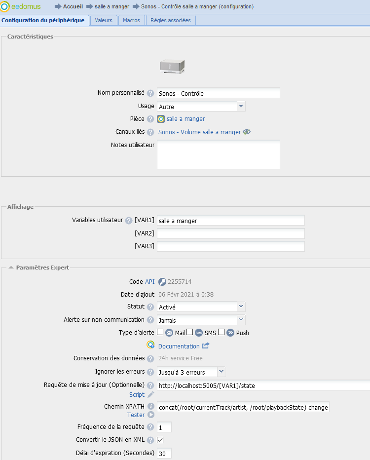Click the eedomus documentation logo icon
Image resolution: width=370 pixels, height=460 pixels.
(150, 345)
